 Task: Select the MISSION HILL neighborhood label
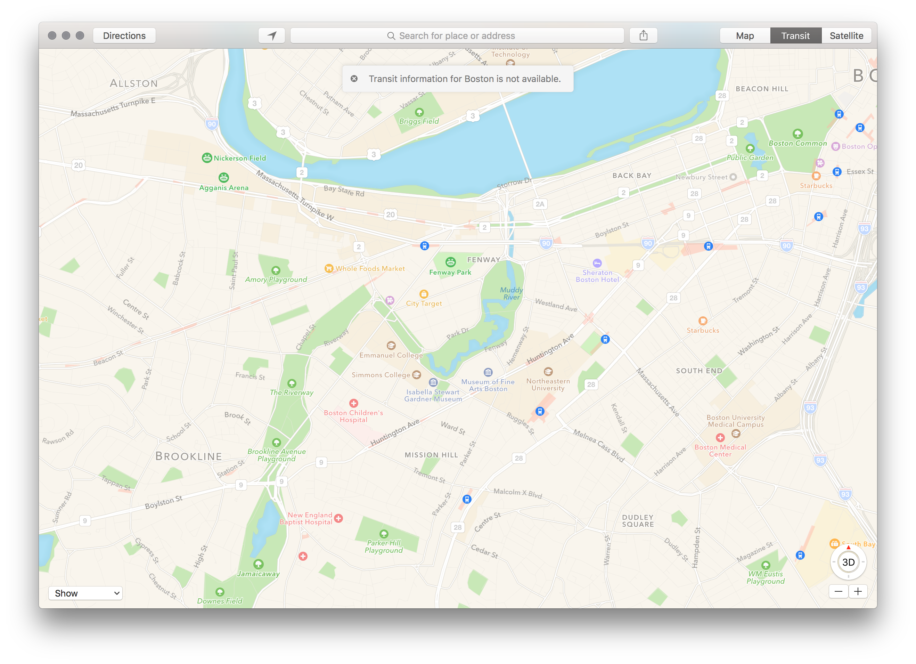click(431, 455)
